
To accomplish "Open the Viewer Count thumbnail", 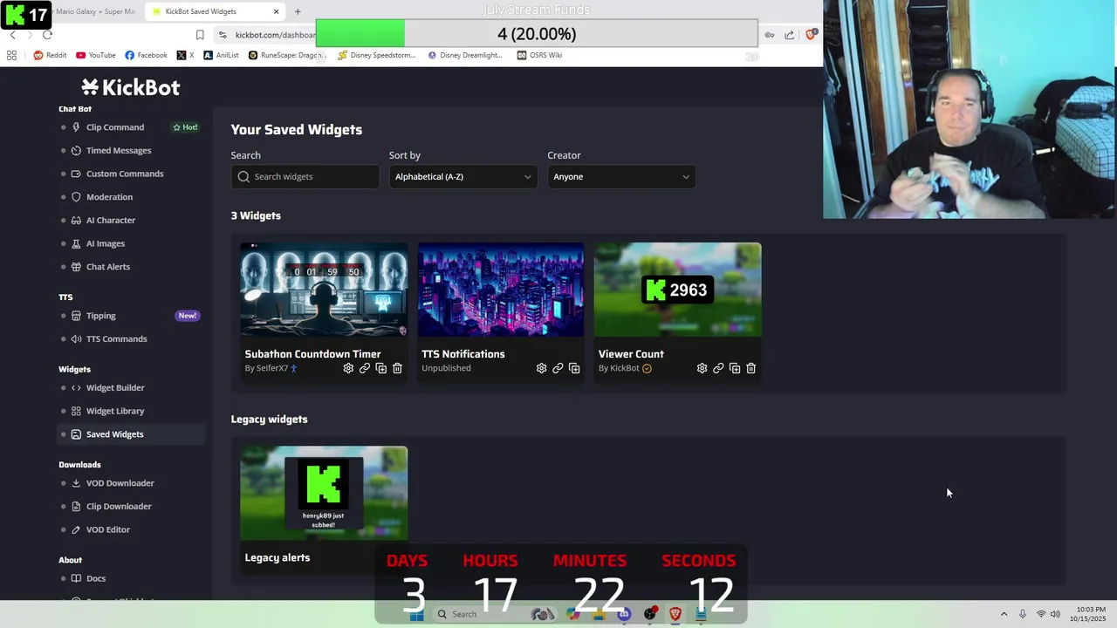I will point(678,290).
